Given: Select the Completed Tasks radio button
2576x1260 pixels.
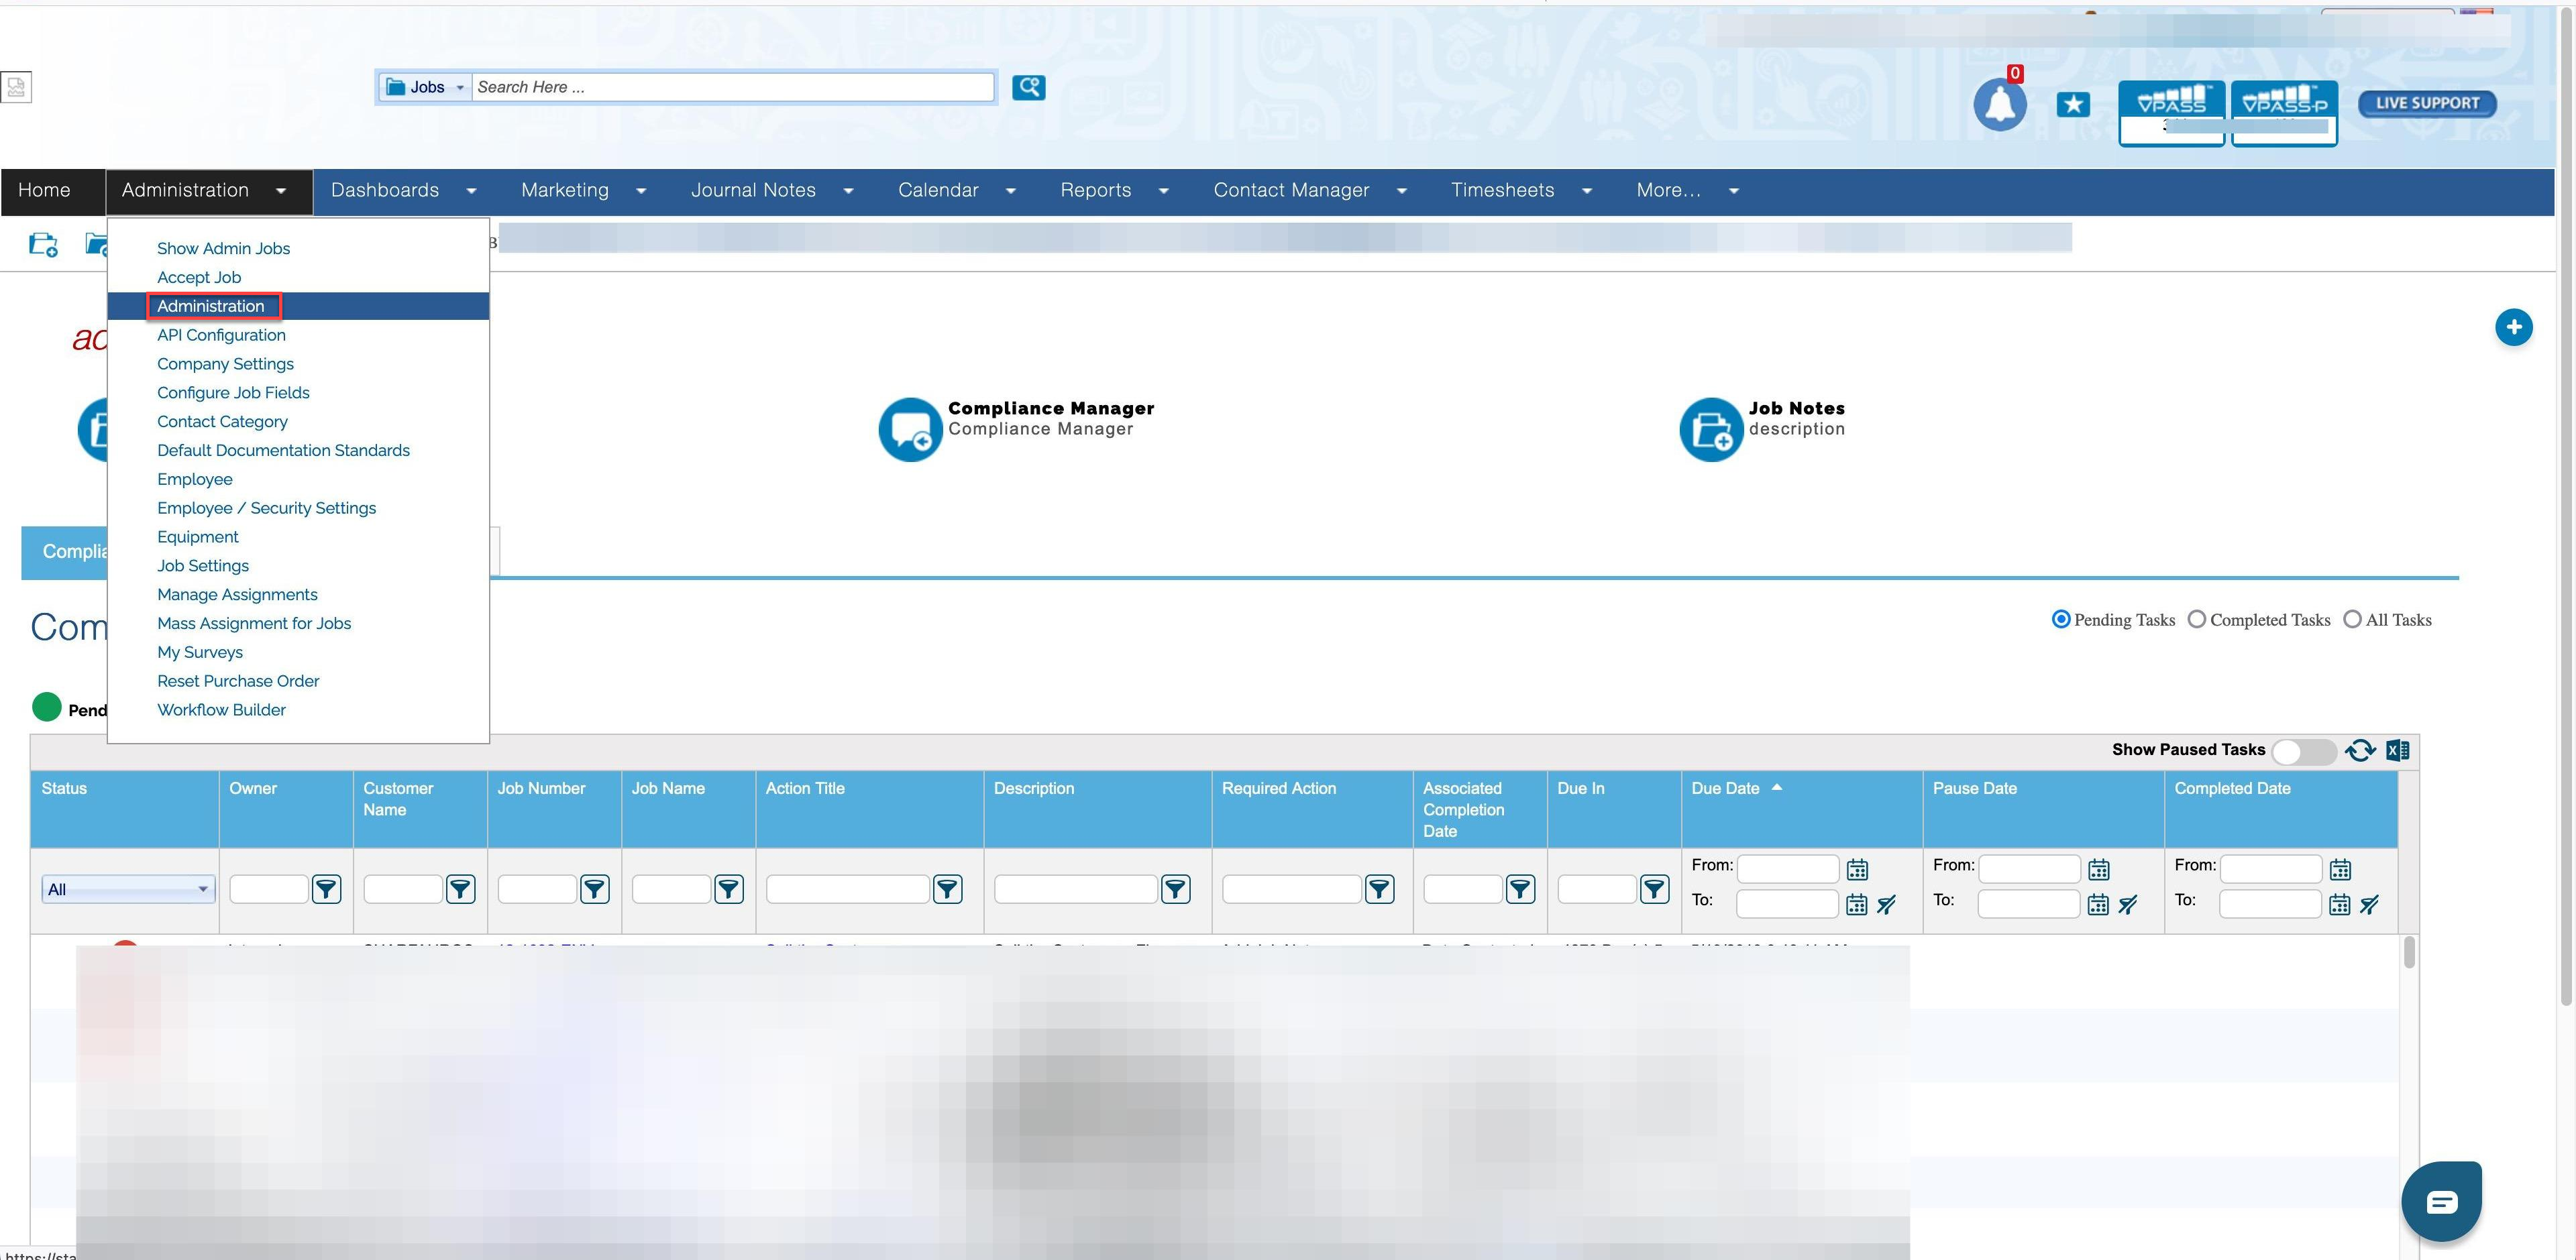Looking at the screenshot, I should (x=2197, y=620).
